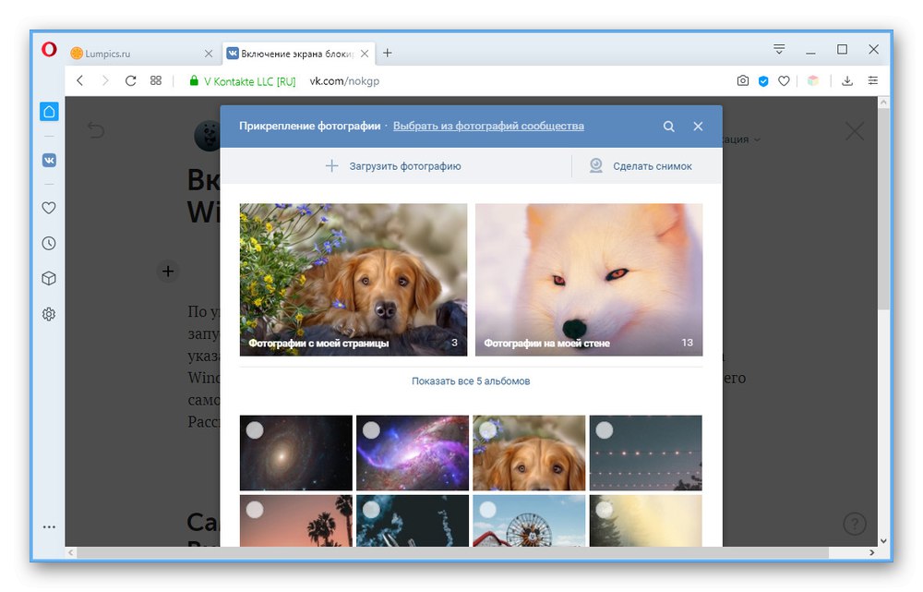Click 'Загрузить фотографию' upload button
The image size is (923, 592).
pos(393,166)
